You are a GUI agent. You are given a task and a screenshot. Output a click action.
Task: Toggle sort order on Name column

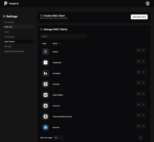point(57,43)
